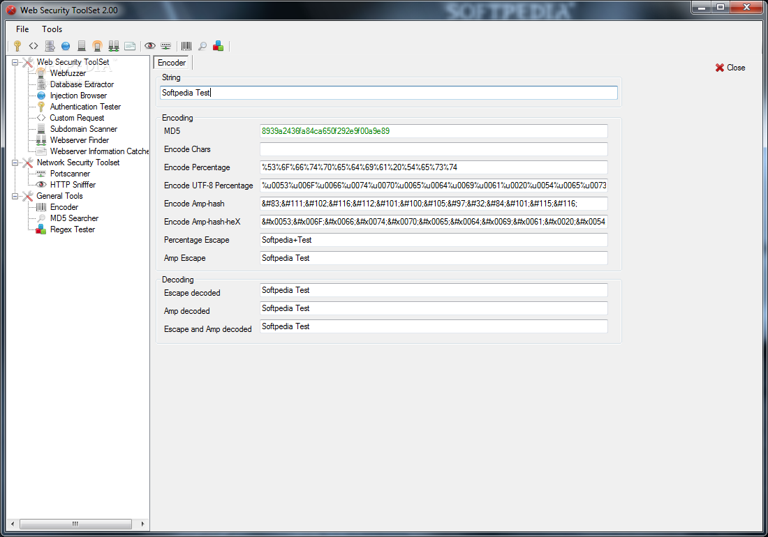The image size is (768, 537).
Task: Select Portscanner tree item
Action: (70, 174)
